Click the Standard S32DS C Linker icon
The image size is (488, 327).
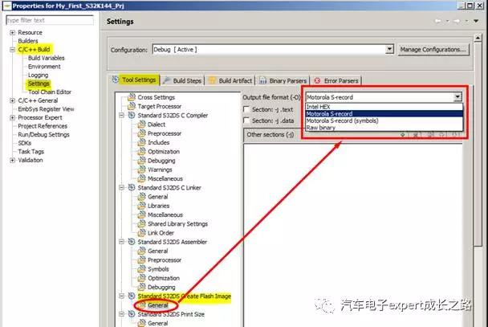[x=132, y=187]
